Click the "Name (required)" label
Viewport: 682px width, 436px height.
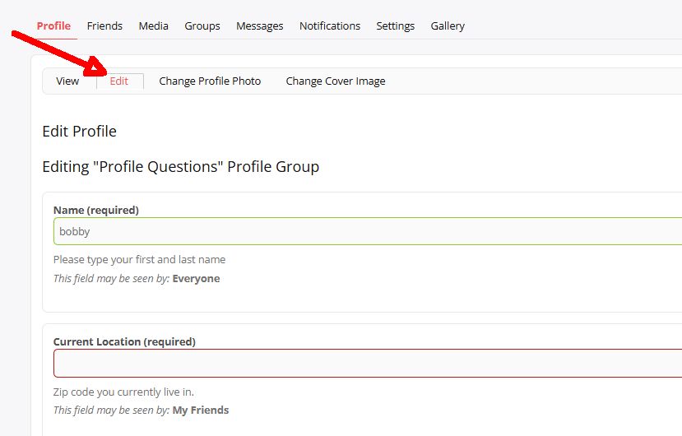pos(96,210)
